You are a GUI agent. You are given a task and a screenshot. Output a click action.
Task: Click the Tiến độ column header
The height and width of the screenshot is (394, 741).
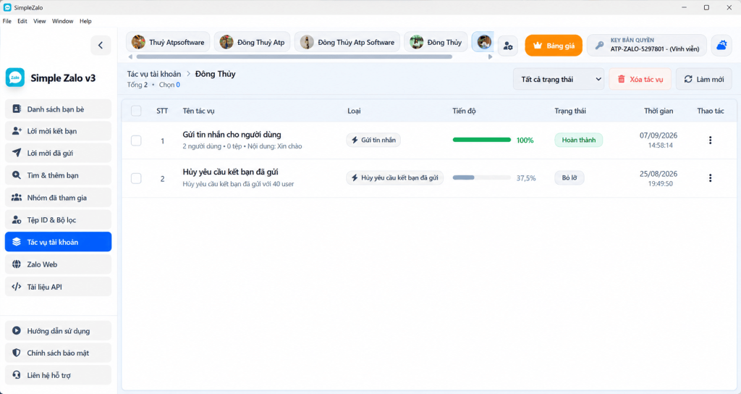[464, 111]
